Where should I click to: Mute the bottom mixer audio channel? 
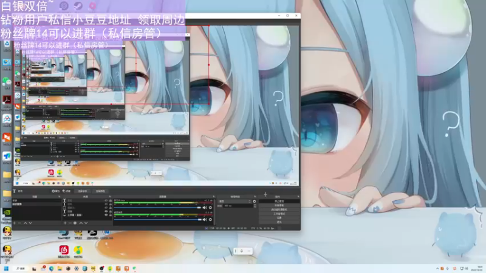205,220
